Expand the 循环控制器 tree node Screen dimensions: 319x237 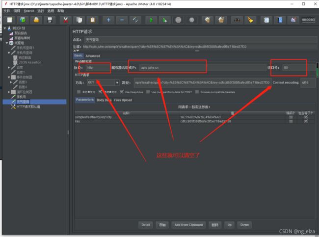pos(9,92)
